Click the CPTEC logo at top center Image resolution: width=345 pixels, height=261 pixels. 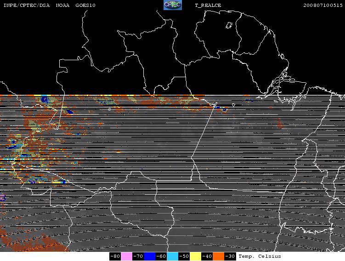(173, 5)
